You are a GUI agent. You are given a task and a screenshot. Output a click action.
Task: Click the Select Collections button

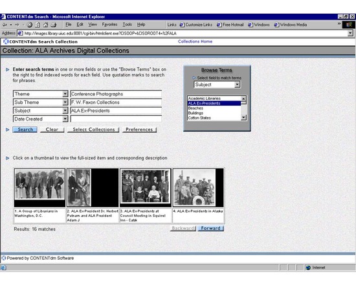click(93, 130)
